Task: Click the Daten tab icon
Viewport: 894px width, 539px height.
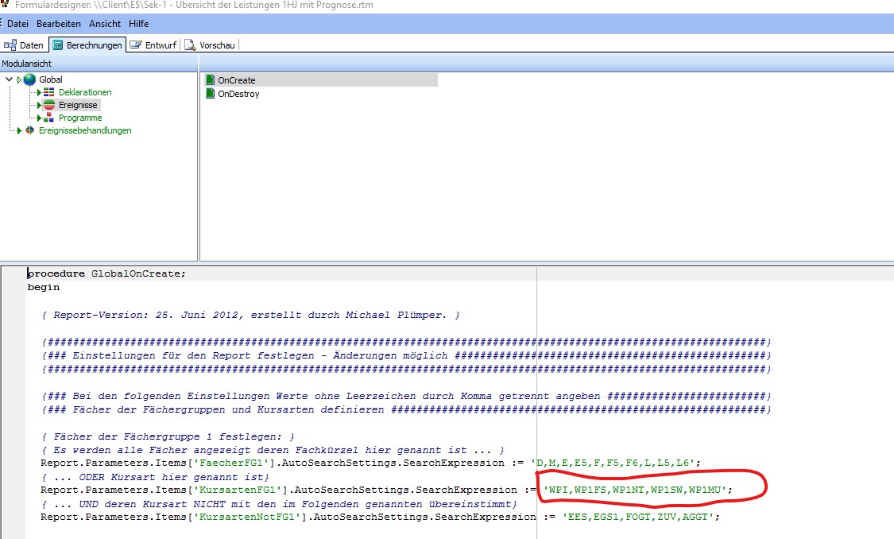Action: tap(10, 45)
